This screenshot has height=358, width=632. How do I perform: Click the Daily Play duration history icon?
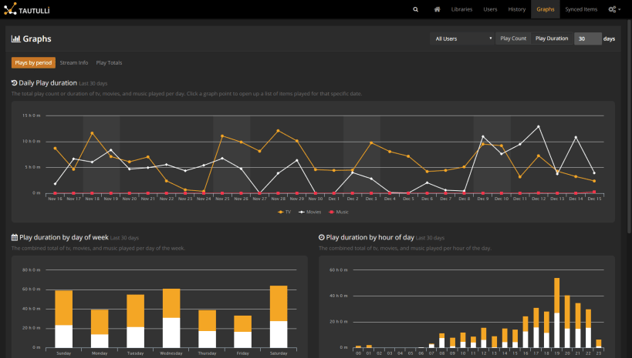[x=14, y=83]
